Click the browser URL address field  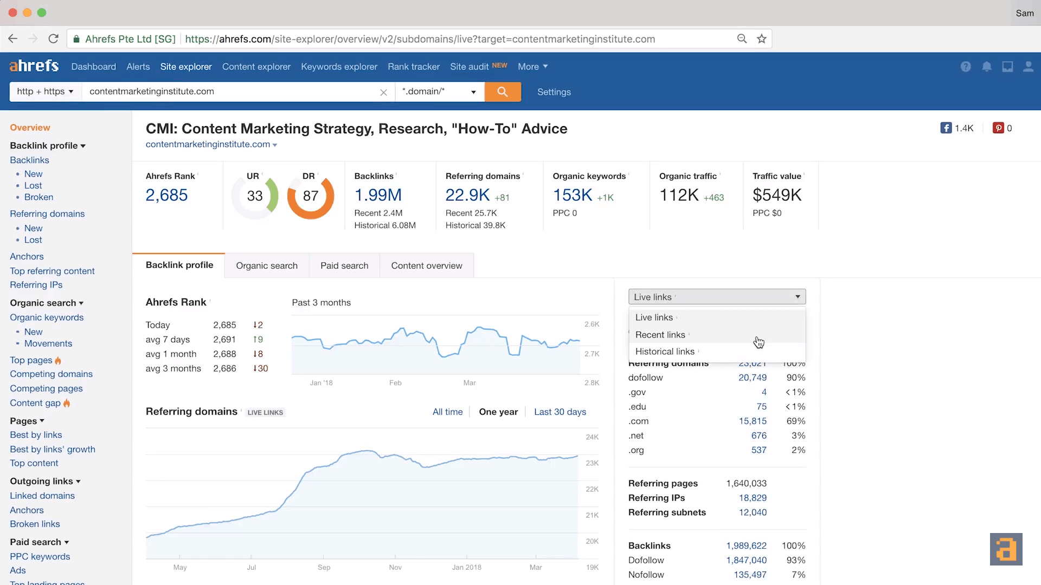coord(420,39)
